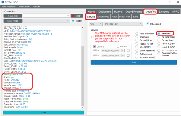Image resolution: width=181 pixels, height=116 pixels.
Task: Select Backup NVRAM radio option
Action: pos(137,40)
